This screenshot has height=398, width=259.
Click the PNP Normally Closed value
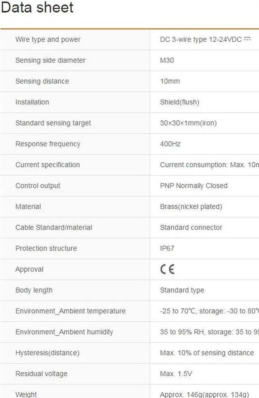[194, 186]
